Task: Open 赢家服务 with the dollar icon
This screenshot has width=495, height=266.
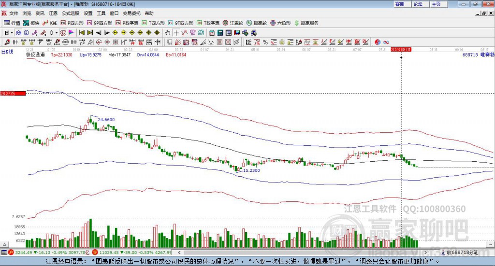Action: point(306,23)
